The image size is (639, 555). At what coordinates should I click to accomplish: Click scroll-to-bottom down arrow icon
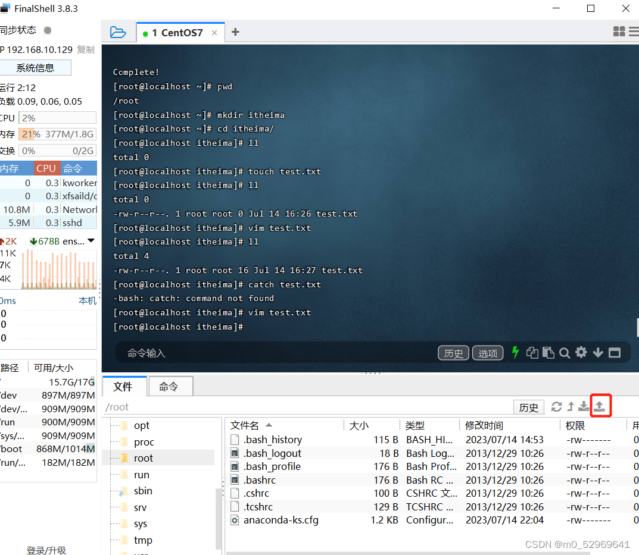pos(598,353)
